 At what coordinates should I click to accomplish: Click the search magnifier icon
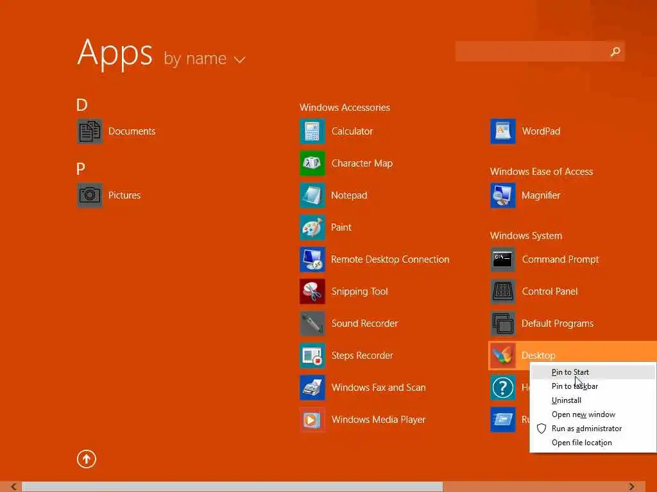click(x=615, y=51)
